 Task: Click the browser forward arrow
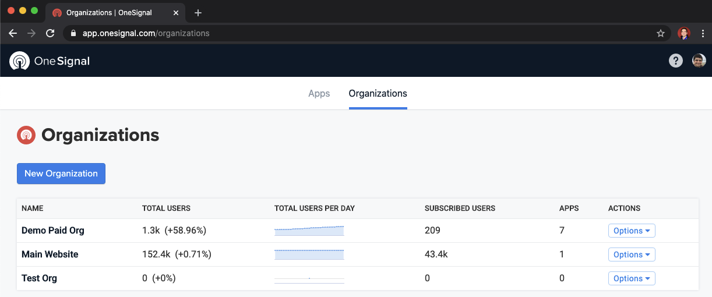(31, 33)
